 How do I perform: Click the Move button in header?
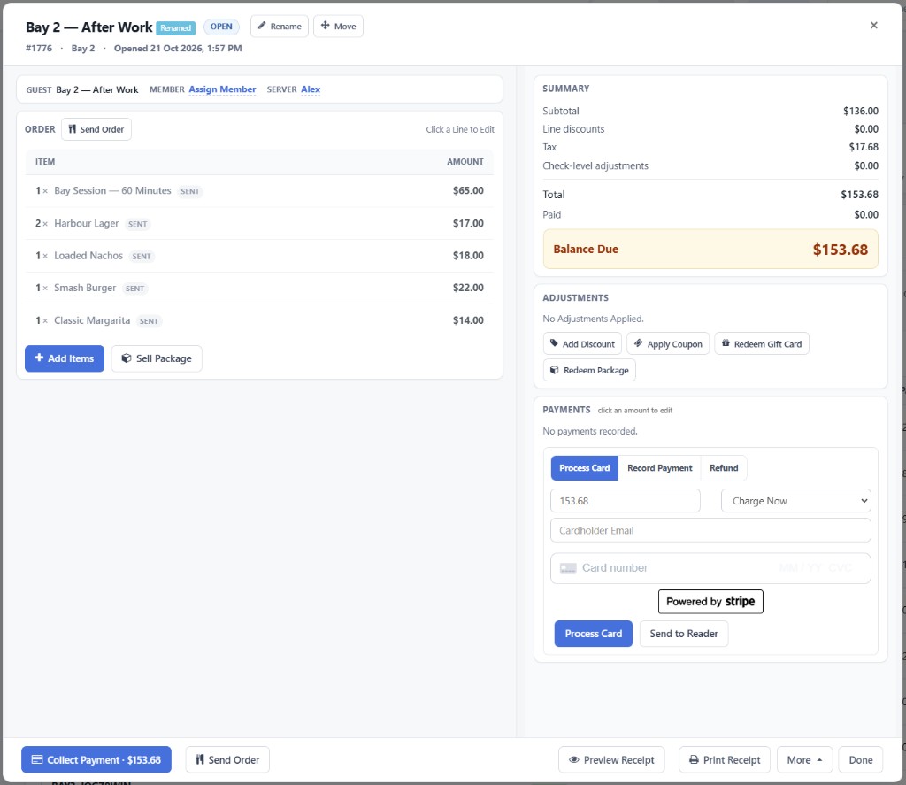tap(338, 26)
